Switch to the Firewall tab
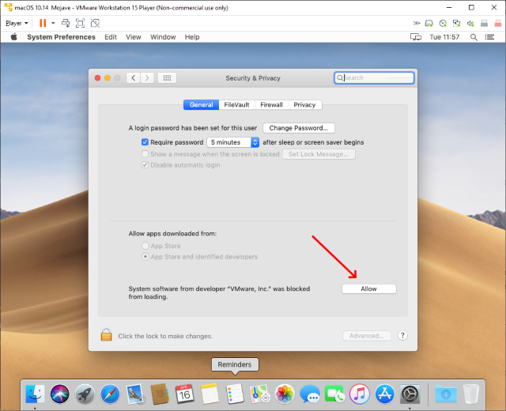The height and width of the screenshot is (411, 506). (x=271, y=104)
